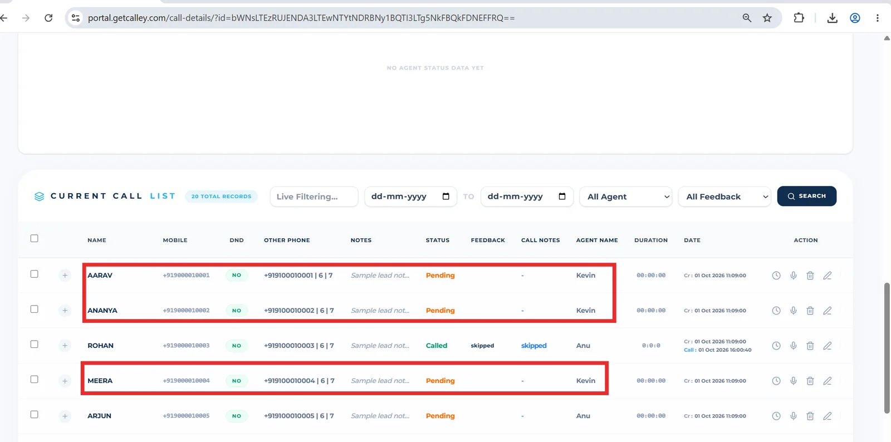The image size is (891, 442).
Task: Delete the MEERA record with trash icon
Action: tap(810, 381)
